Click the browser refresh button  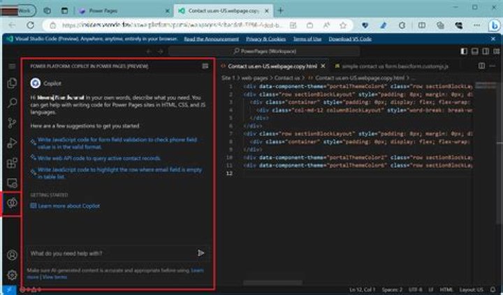pyautogui.click(x=31, y=25)
